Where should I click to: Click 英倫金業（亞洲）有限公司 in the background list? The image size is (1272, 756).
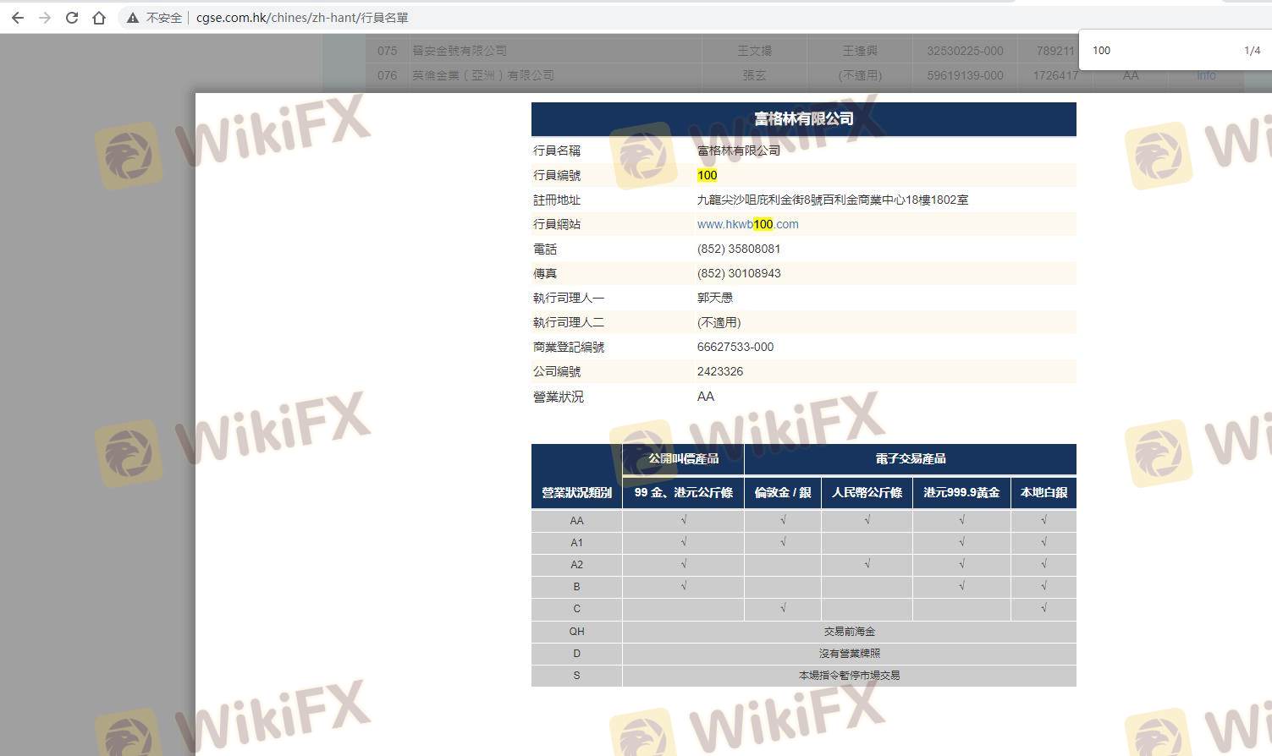click(x=482, y=75)
